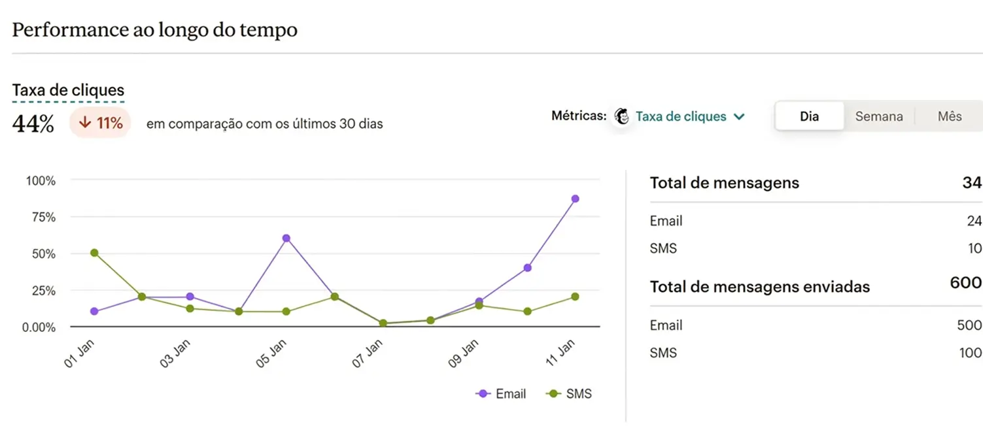Click the 11% decline badge
The width and height of the screenshot is (983, 428).
pyautogui.click(x=99, y=122)
